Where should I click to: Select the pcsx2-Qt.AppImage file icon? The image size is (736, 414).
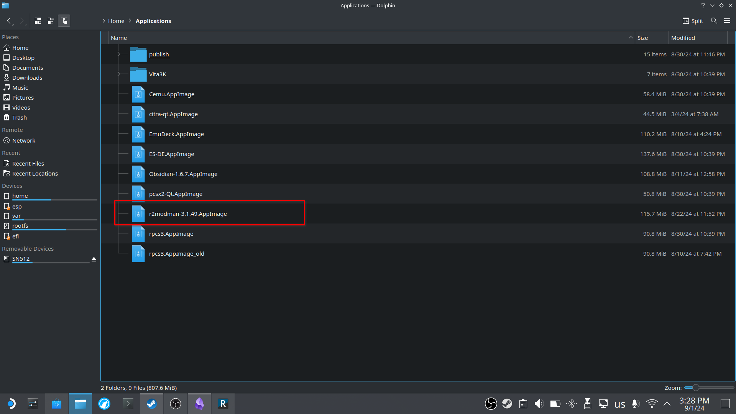point(138,194)
